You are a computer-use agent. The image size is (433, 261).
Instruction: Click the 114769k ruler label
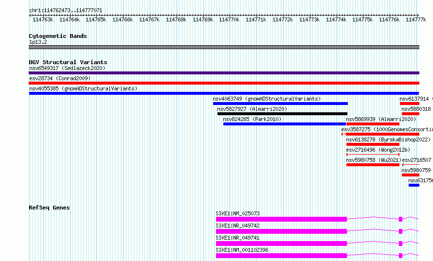[203, 20]
